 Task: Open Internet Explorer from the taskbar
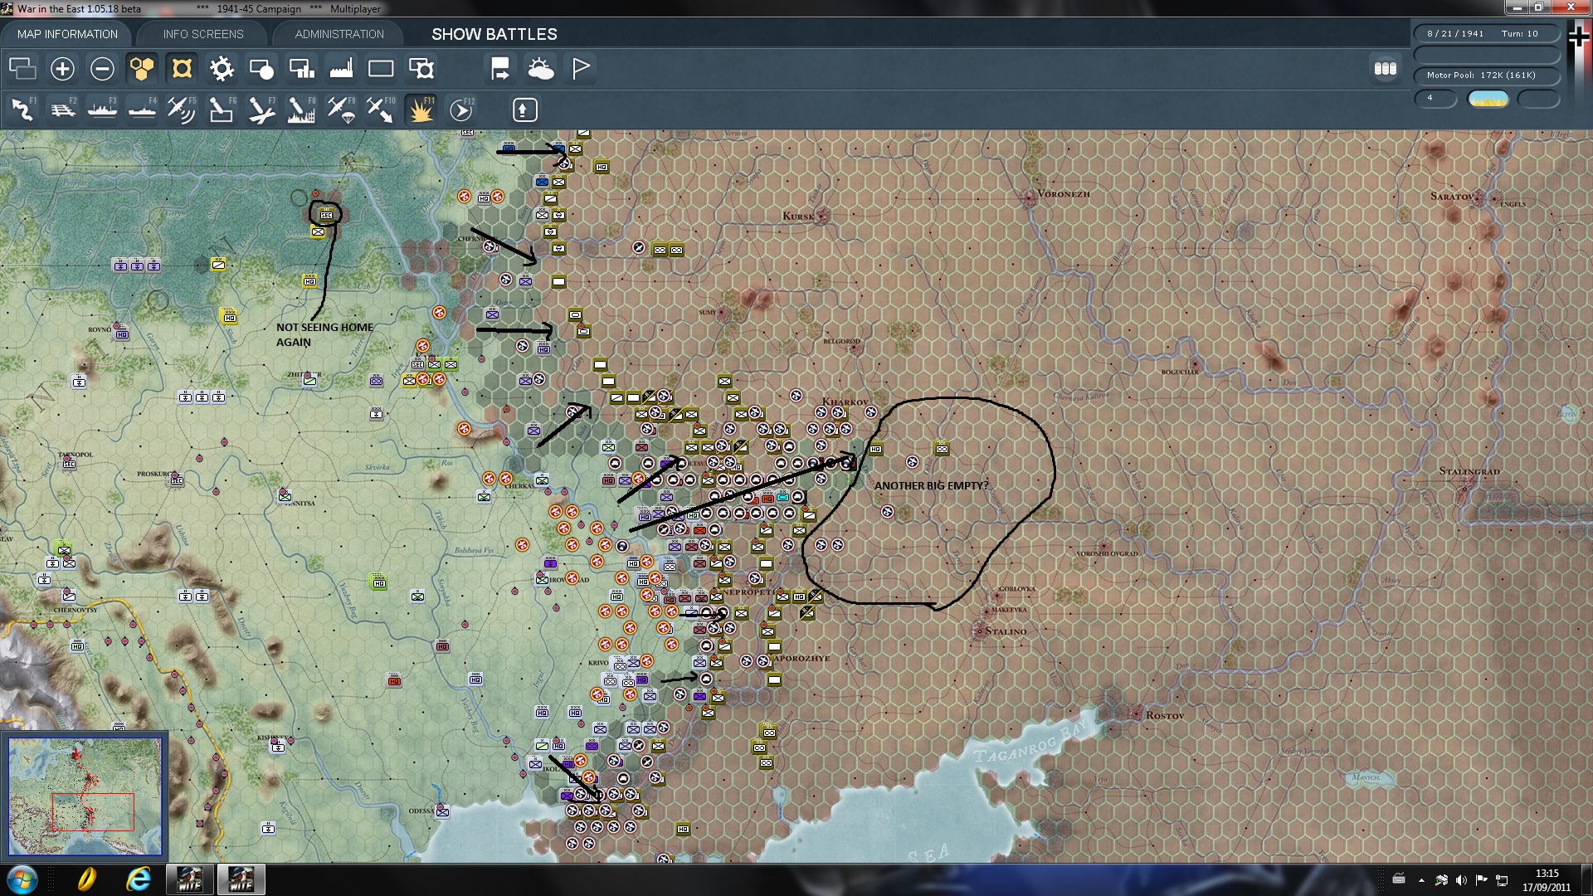click(x=138, y=879)
